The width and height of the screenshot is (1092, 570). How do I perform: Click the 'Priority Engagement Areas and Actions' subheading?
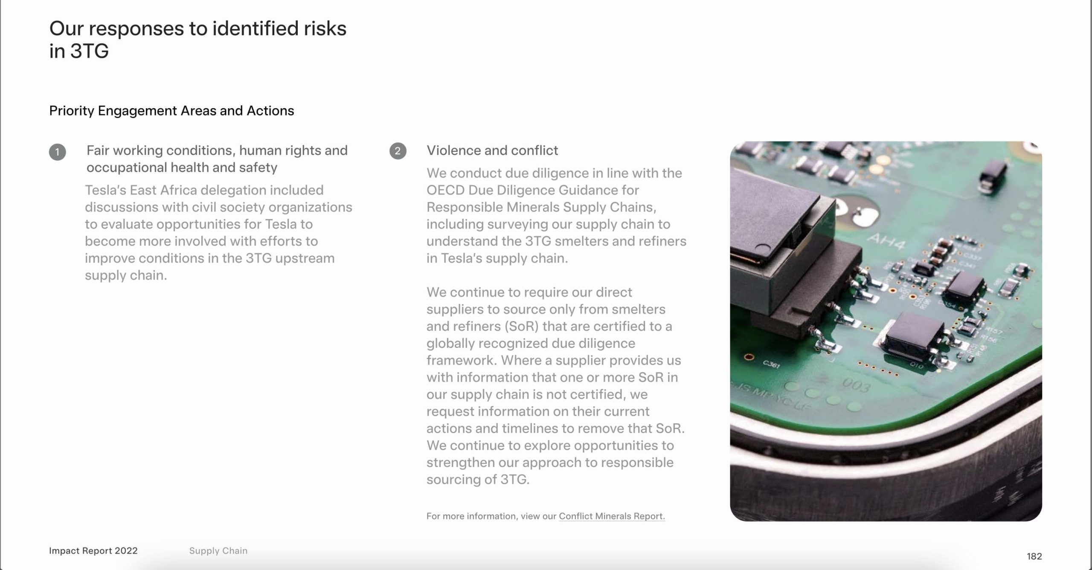(x=171, y=111)
